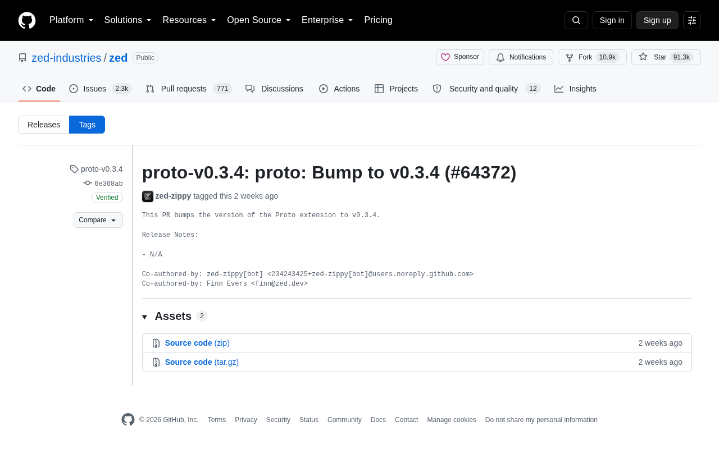The image size is (719, 449).
Task: Download Source code (zip)
Action: pos(197,343)
